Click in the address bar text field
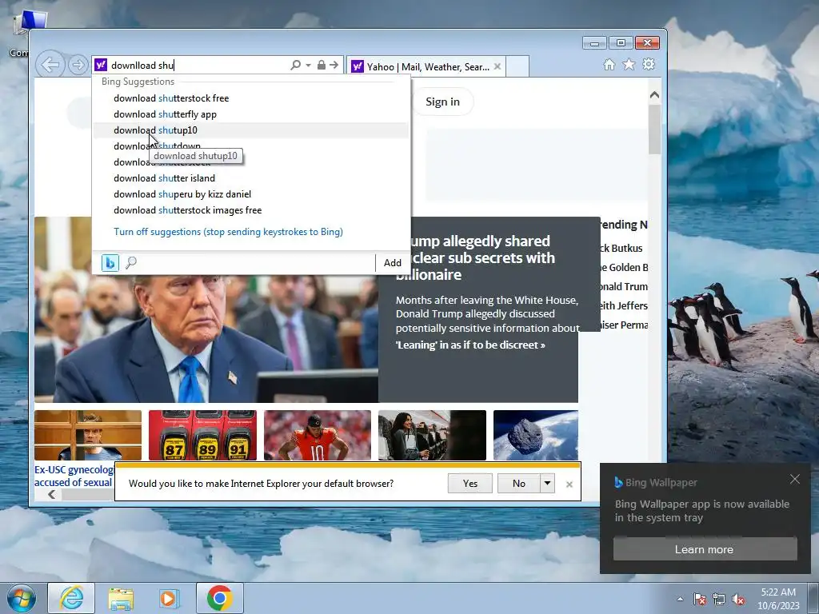 click(198, 66)
